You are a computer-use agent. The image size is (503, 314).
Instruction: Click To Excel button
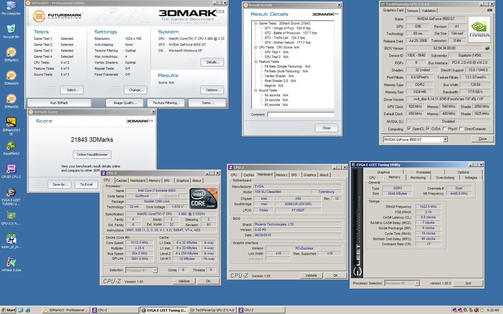86,184
